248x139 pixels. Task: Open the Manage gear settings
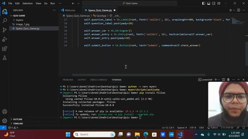click(x=5, y=121)
